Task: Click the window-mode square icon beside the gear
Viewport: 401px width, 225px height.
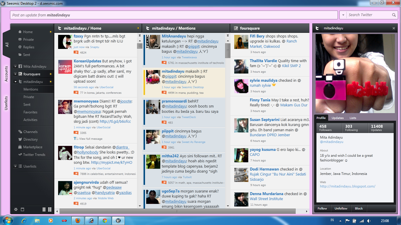Action: coord(22,209)
